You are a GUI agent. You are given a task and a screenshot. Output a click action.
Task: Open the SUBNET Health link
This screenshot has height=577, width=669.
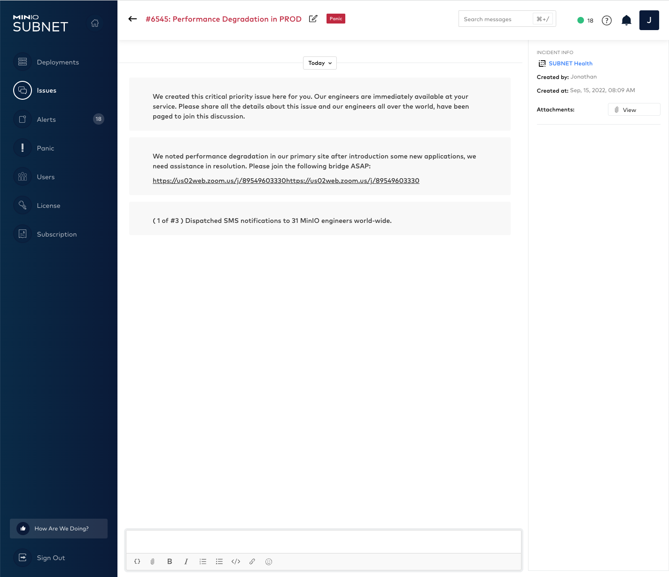pyautogui.click(x=570, y=63)
